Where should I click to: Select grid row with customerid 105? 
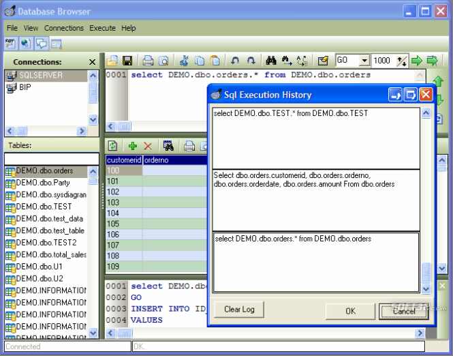point(157,224)
